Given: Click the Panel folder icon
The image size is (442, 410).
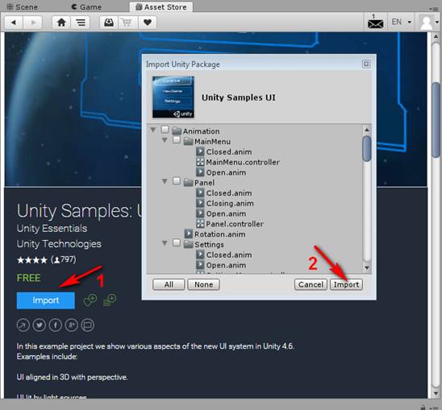Looking at the screenshot, I should pos(188,183).
